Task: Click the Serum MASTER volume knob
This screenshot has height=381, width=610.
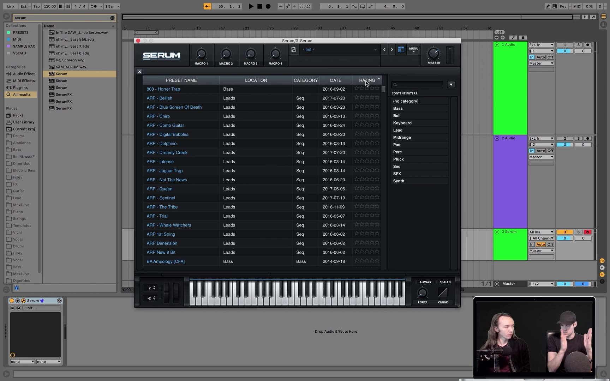Action: pyautogui.click(x=433, y=53)
